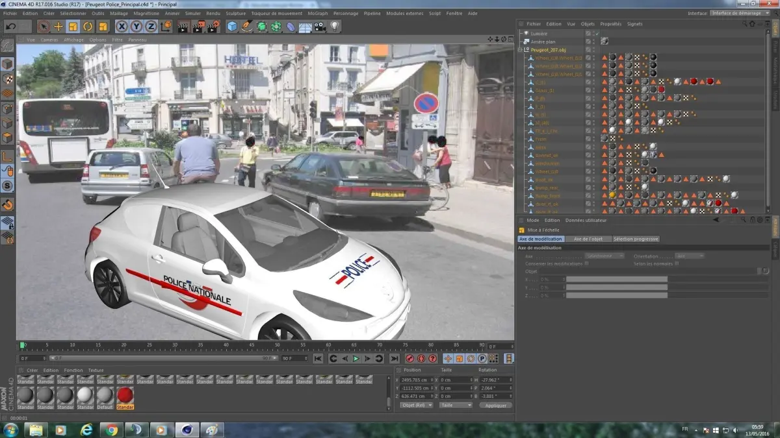Open the Mode menu in attribute manager
The image size is (780, 438).
tap(532, 221)
